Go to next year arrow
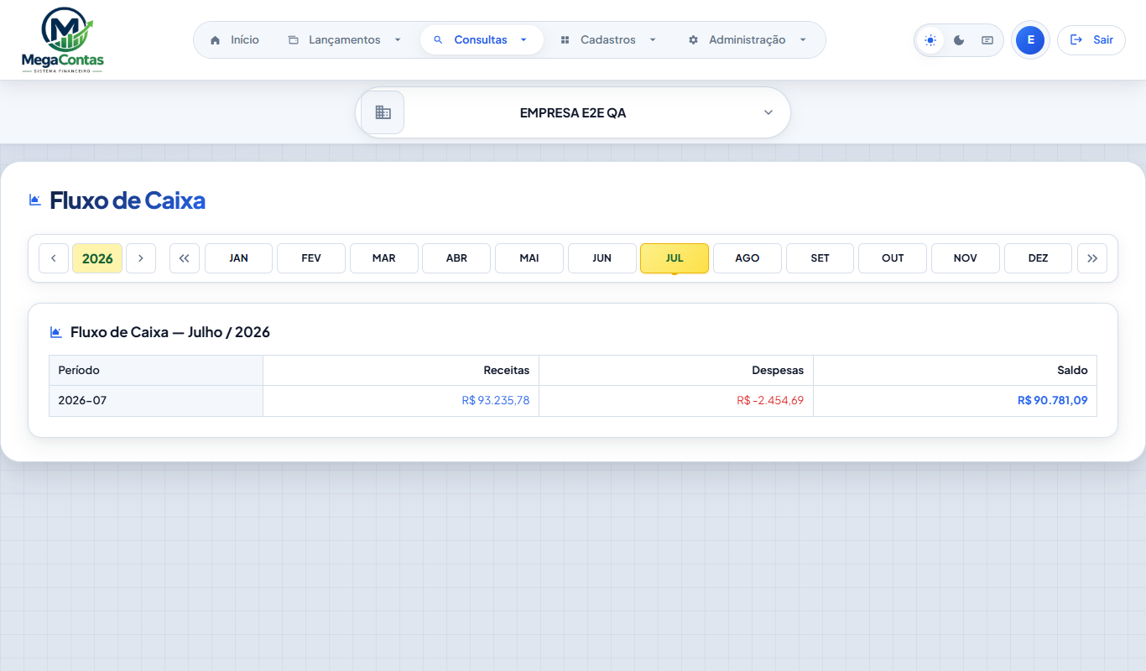Screen dimensions: 1146x671 click(141, 258)
